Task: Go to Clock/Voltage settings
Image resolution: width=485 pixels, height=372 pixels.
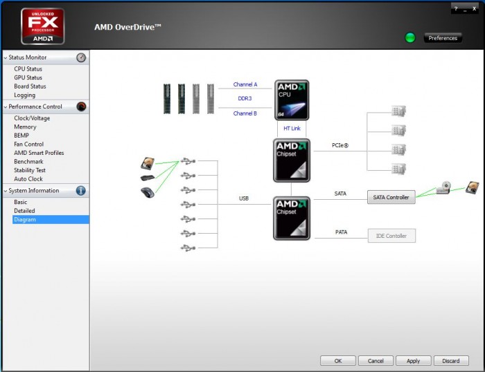Action: coord(32,118)
